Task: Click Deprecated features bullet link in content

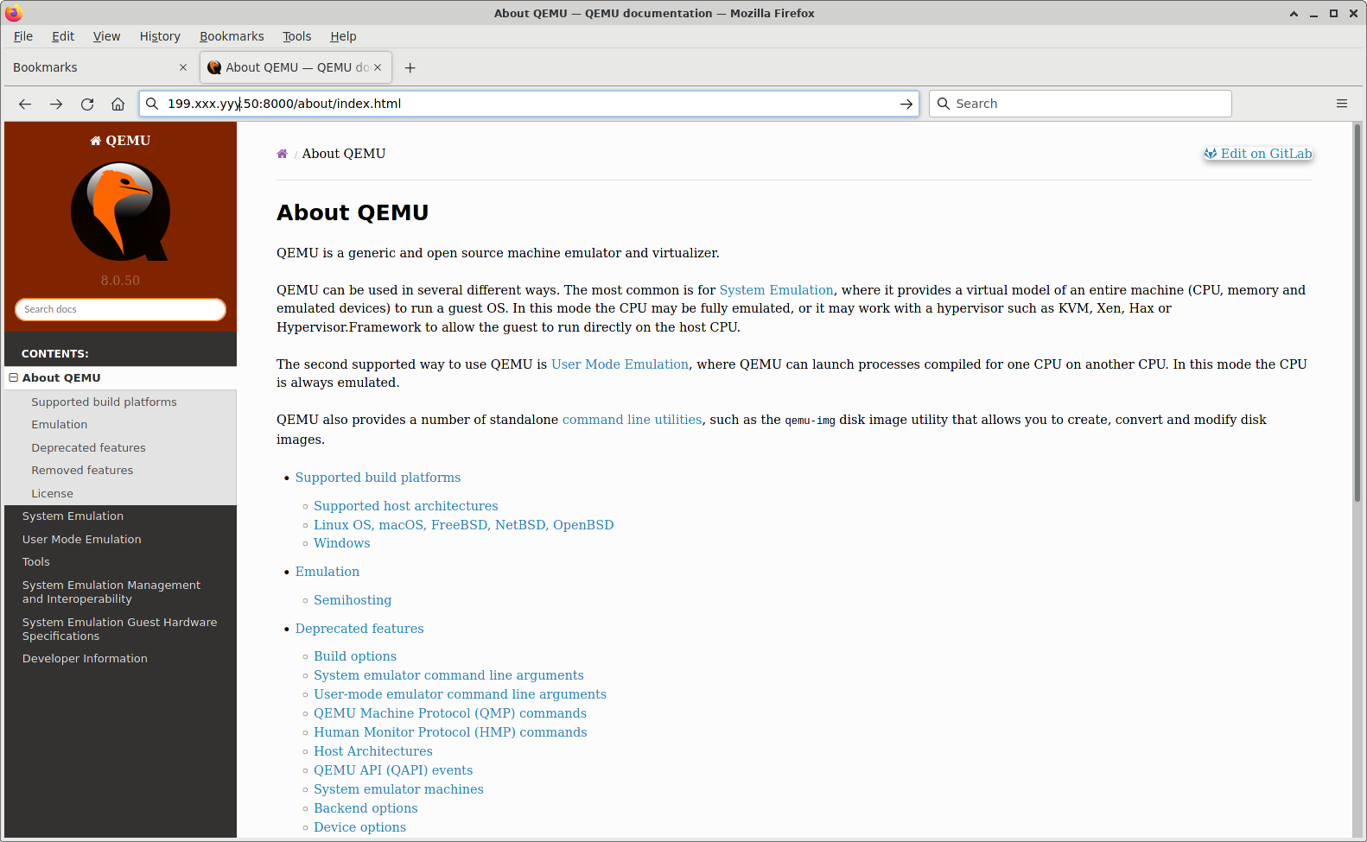Action: tap(359, 629)
